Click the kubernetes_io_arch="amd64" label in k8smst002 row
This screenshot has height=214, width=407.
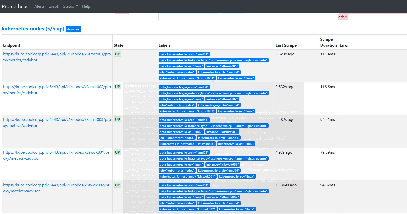[x=219, y=105]
